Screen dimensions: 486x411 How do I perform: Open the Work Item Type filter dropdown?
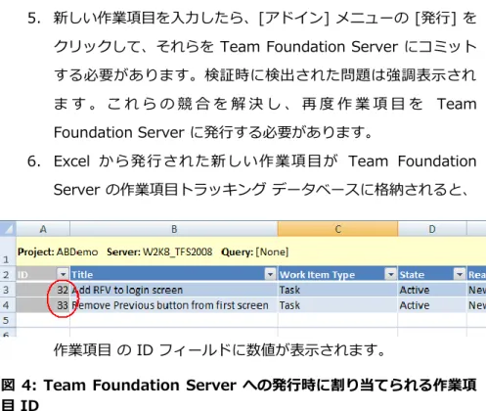pos(390,274)
